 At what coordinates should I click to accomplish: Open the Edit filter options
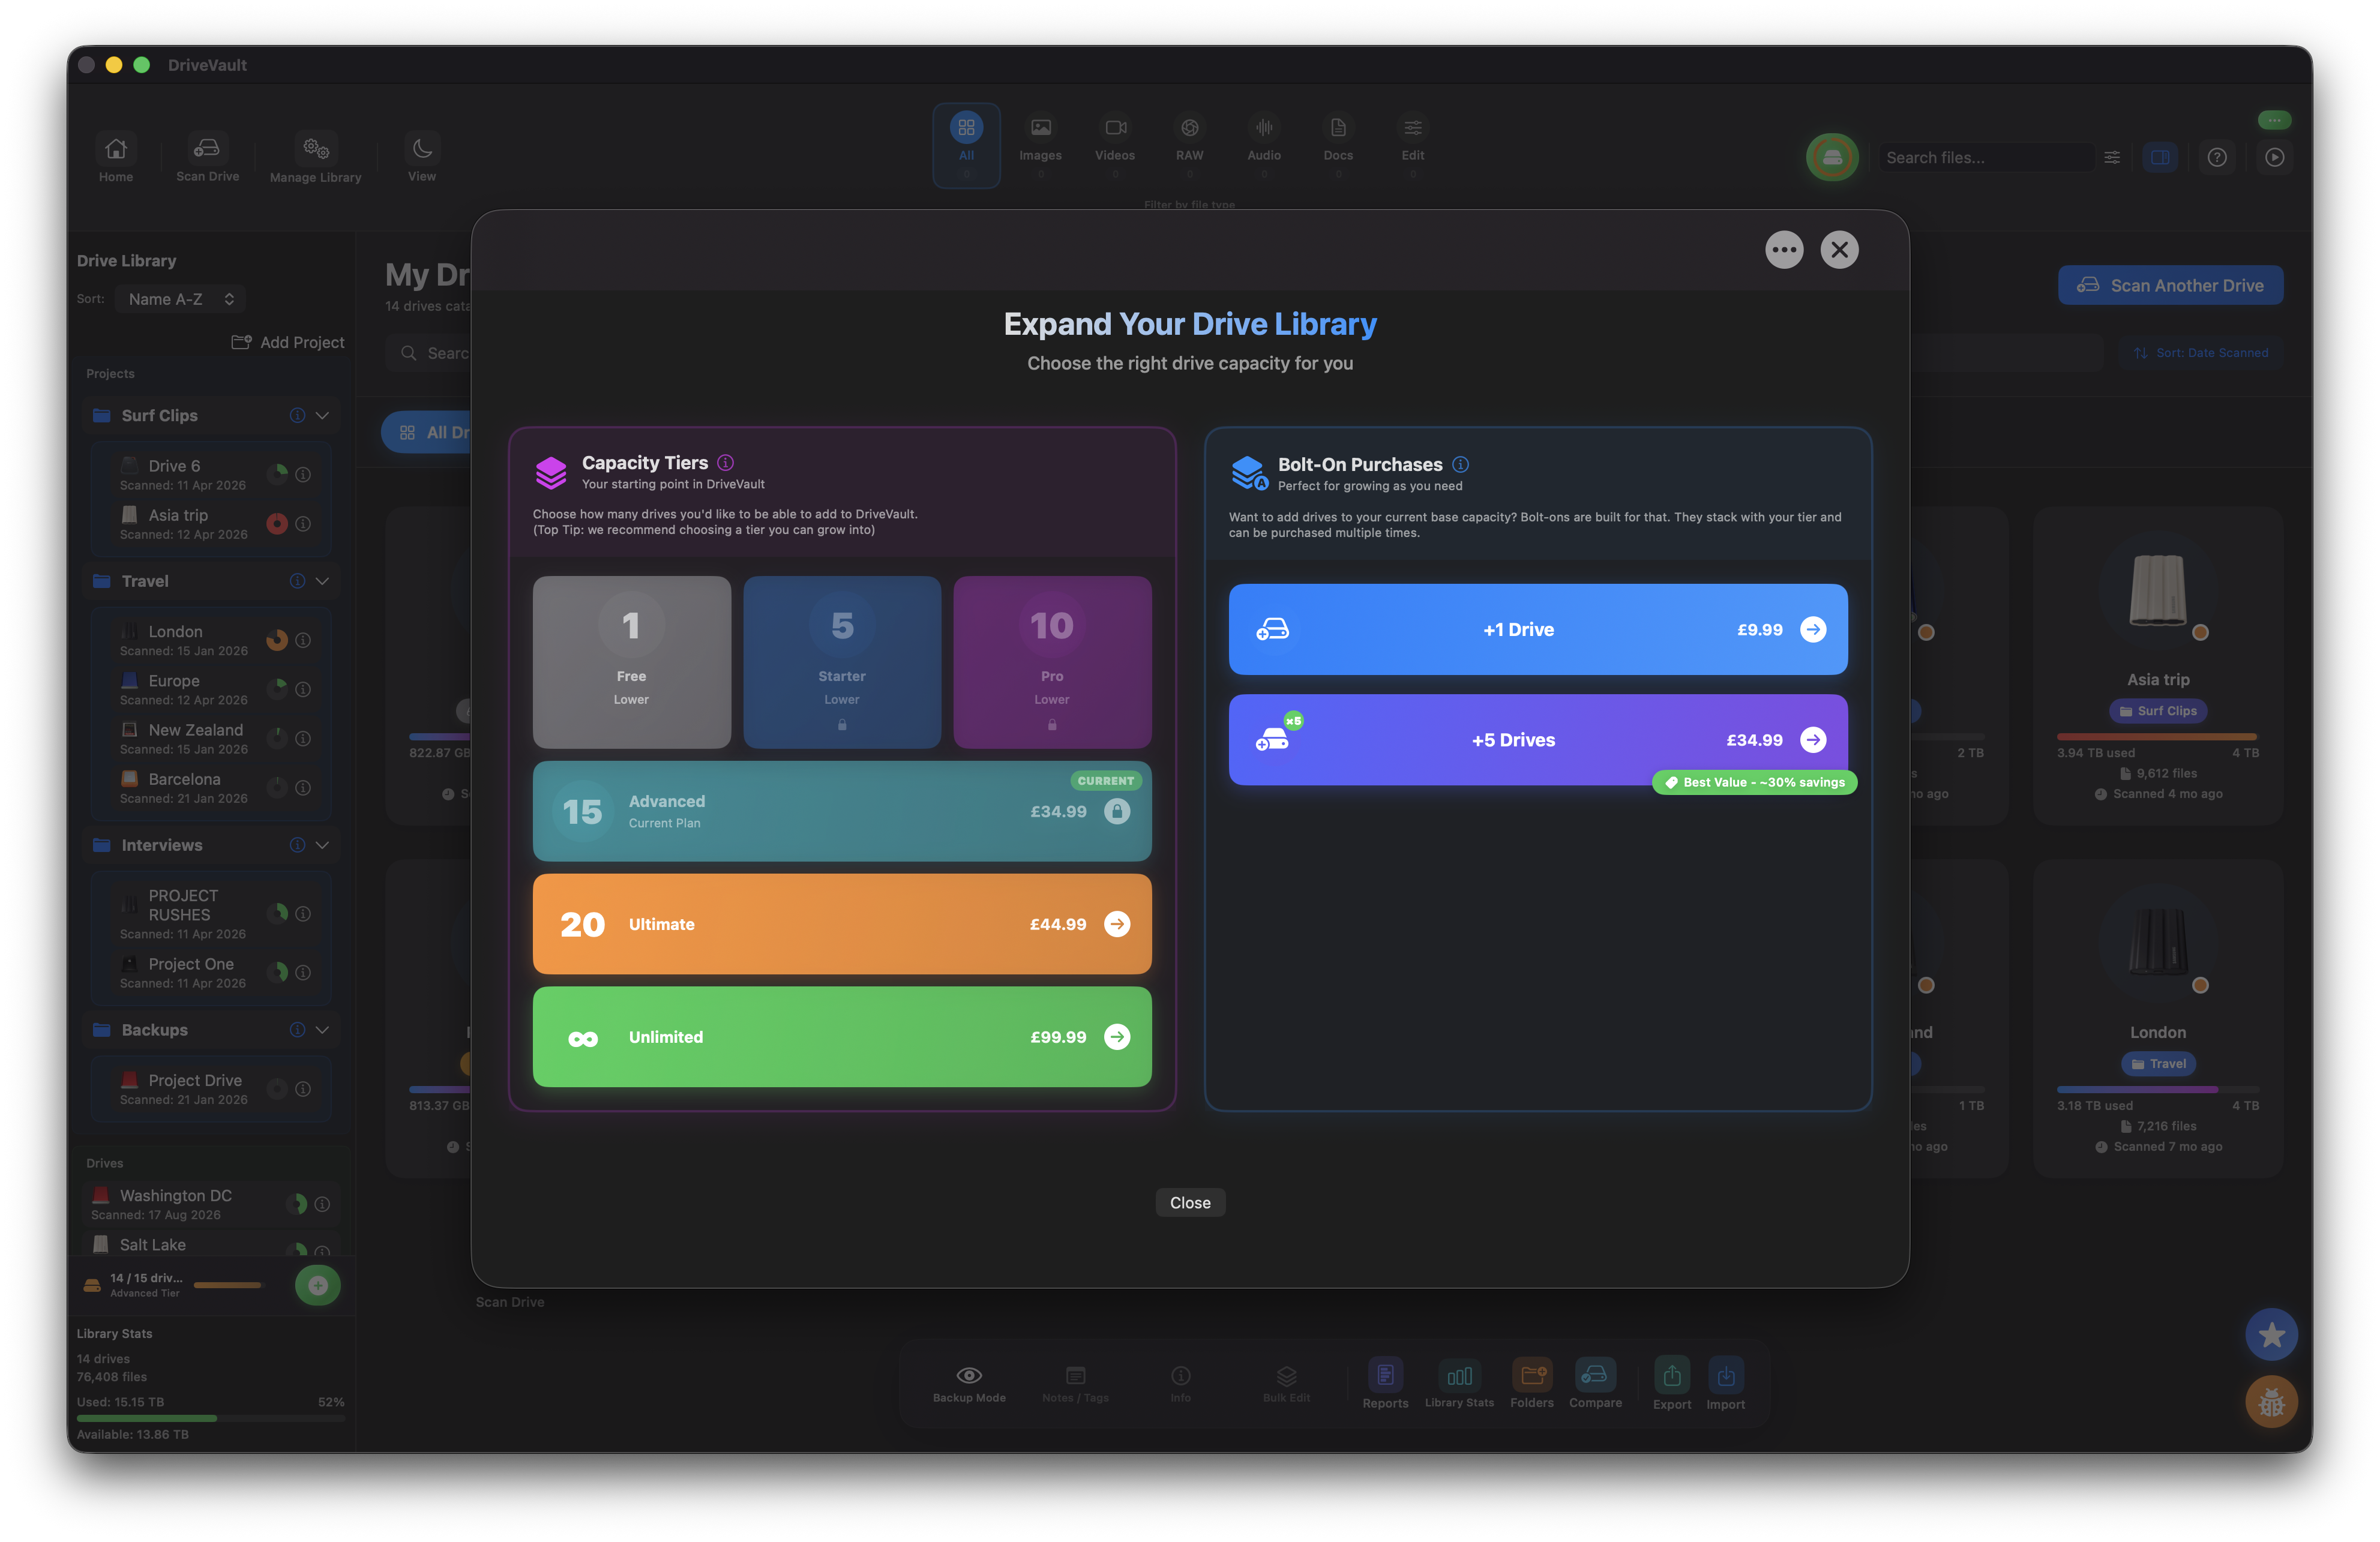coord(1412,145)
